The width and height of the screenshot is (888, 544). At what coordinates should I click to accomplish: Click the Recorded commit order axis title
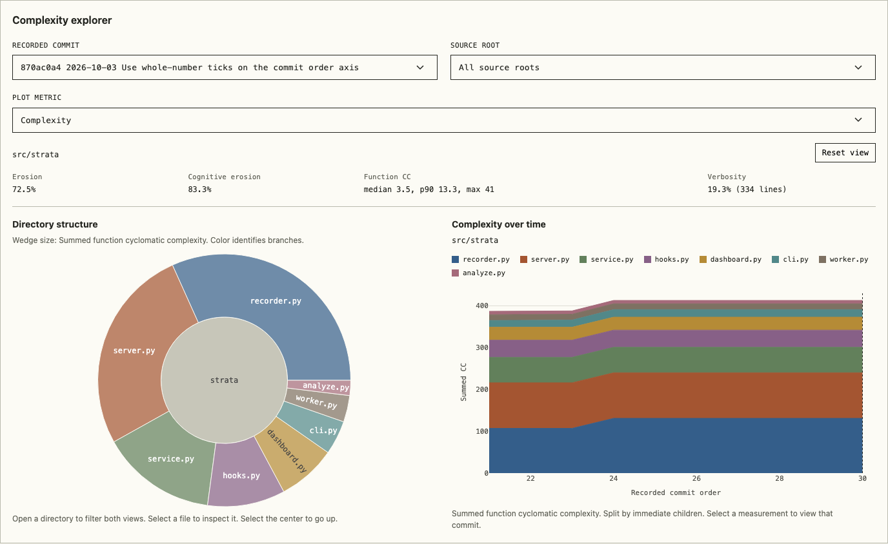point(676,492)
